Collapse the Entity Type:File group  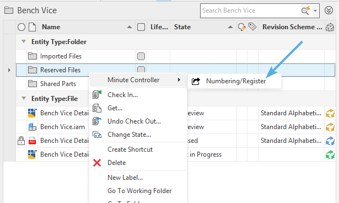(24, 98)
